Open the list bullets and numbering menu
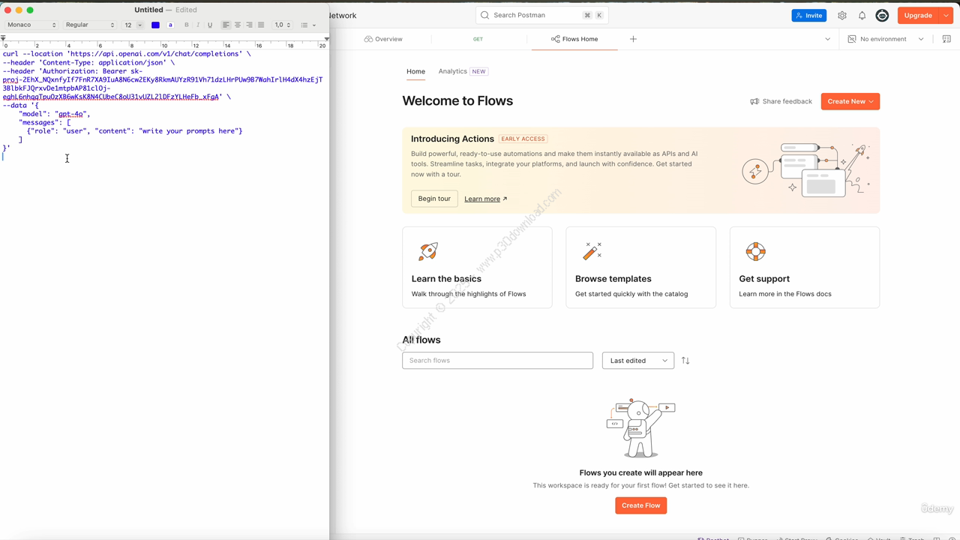Screen dimensions: 960x540 coord(307,25)
